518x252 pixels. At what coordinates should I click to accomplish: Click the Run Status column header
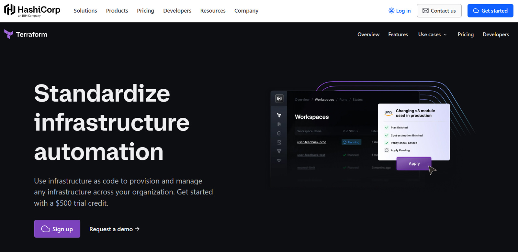(x=350, y=131)
